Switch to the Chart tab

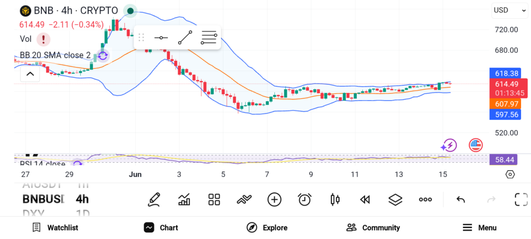(161, 228)
